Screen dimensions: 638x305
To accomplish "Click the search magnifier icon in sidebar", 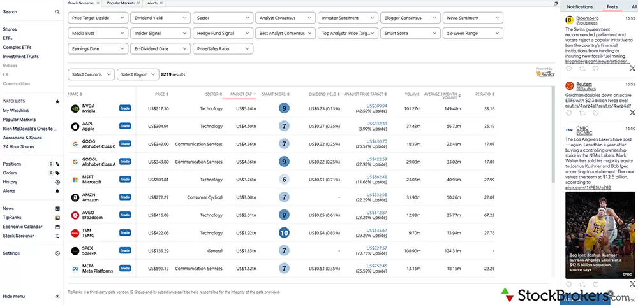I will [x=57, y=12].
